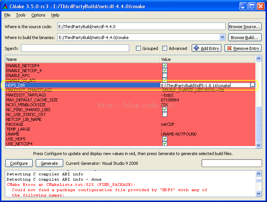Click the HDF5_DIR value edit box

(x=205, y=85)
